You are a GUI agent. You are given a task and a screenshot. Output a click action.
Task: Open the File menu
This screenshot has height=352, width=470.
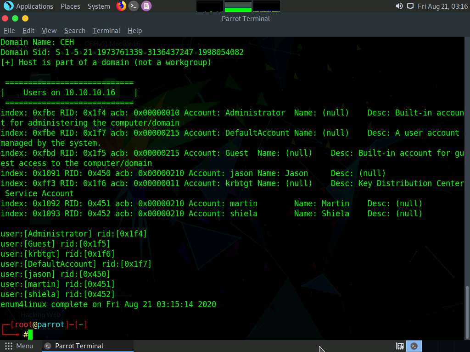pos(9,31)
